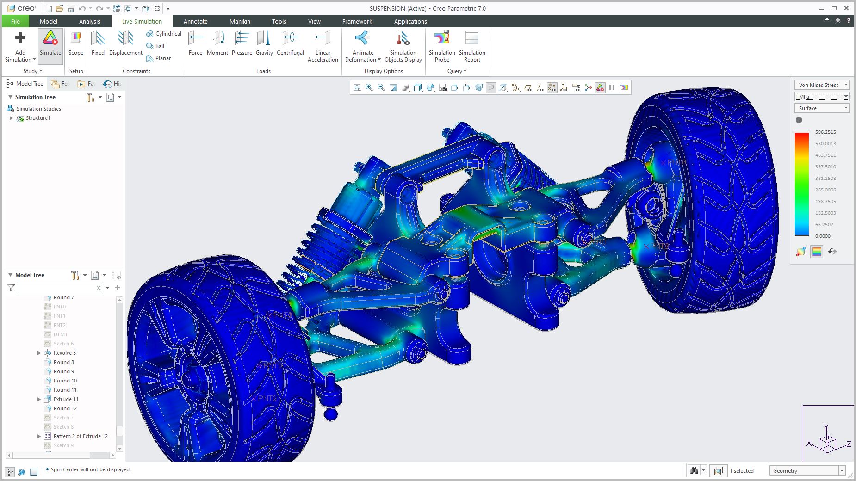The height and width of the screenshot is (481, 856).
Task: Apply a Gravity load
Action: point(265,44)
